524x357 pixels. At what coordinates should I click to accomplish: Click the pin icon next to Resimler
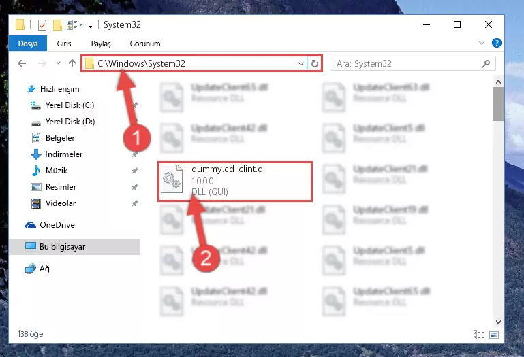(x=134, y=187)
